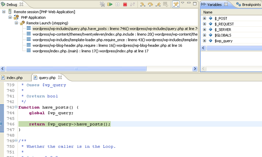Click stack frame icon for index.php {main}
Image resolution: width=262 pixels, height=157 pixels.
point(28,51)
